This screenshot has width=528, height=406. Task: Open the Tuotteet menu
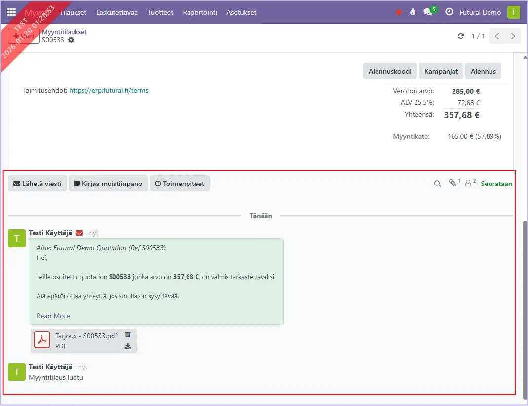(160, 12)
